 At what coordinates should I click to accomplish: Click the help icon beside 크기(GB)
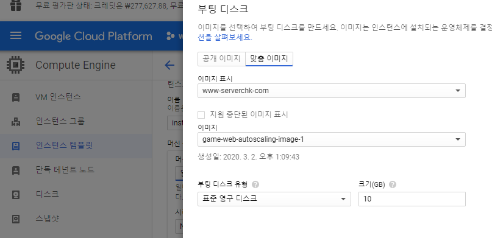click(393, 184)
